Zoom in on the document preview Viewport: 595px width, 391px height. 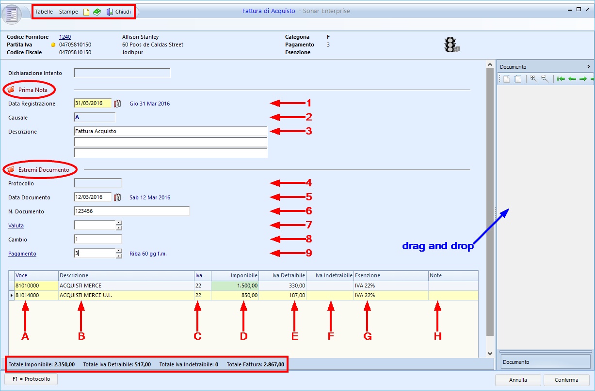tap(533, 79)
